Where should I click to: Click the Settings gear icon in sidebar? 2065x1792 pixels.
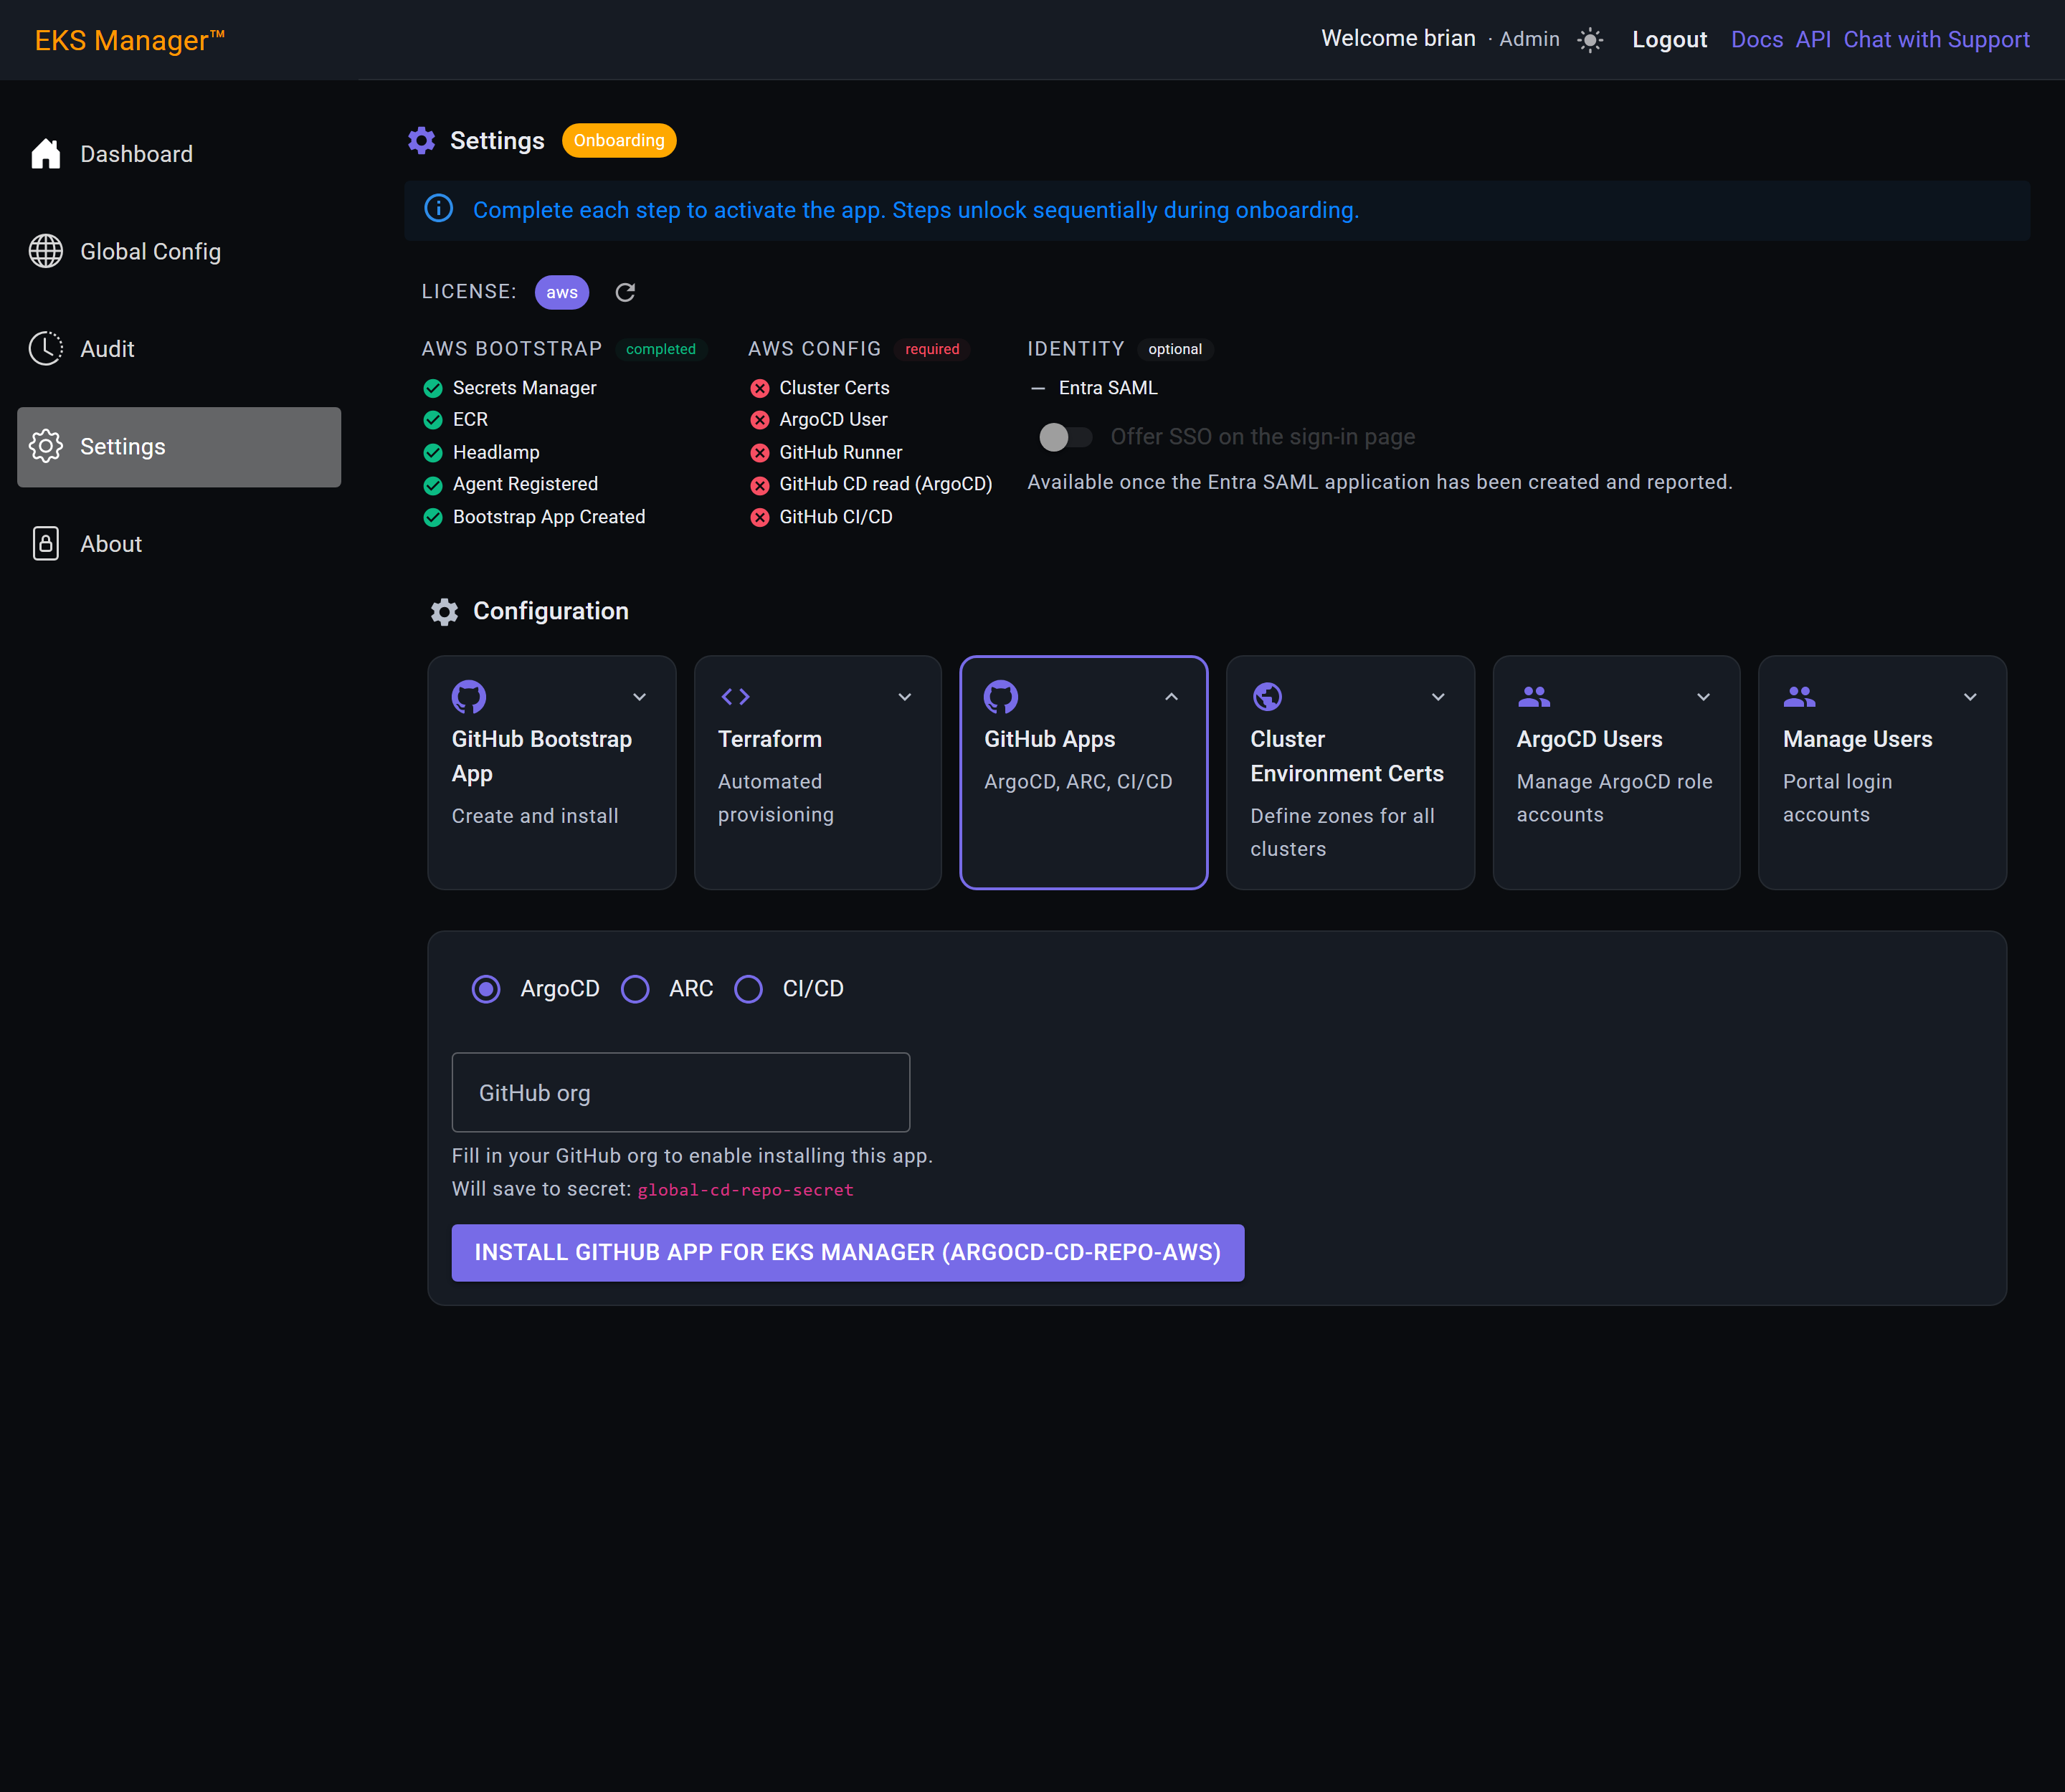[46, 446]
